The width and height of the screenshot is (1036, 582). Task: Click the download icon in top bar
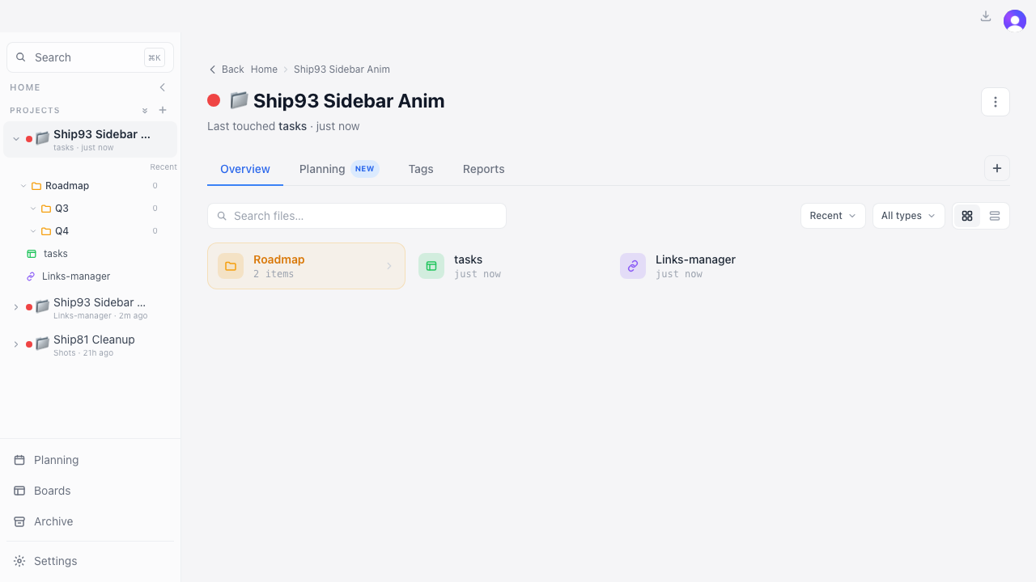tap(986, 16)
